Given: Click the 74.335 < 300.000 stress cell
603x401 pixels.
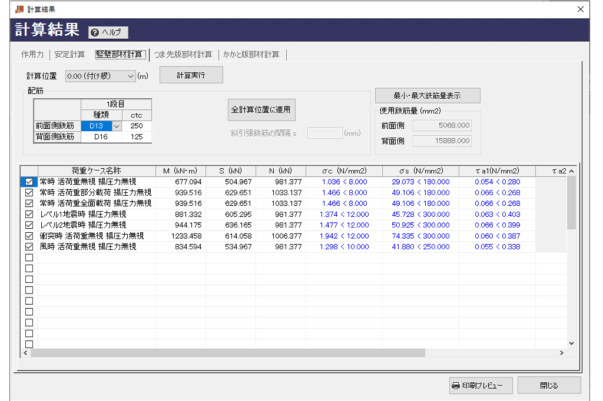Looking at the screenshot, I should tap(420, 236).
